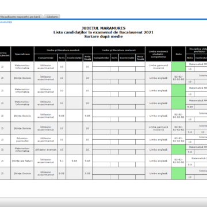Click Contestație header under Limba maternă

click(x=127, y=58)
